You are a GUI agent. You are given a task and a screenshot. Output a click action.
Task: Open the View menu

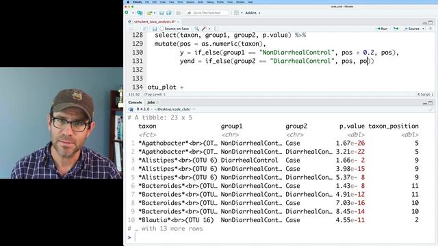click(172, 2)
